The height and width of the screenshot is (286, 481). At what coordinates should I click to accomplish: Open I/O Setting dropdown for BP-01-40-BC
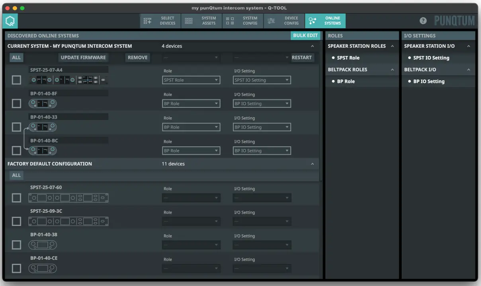262,151
